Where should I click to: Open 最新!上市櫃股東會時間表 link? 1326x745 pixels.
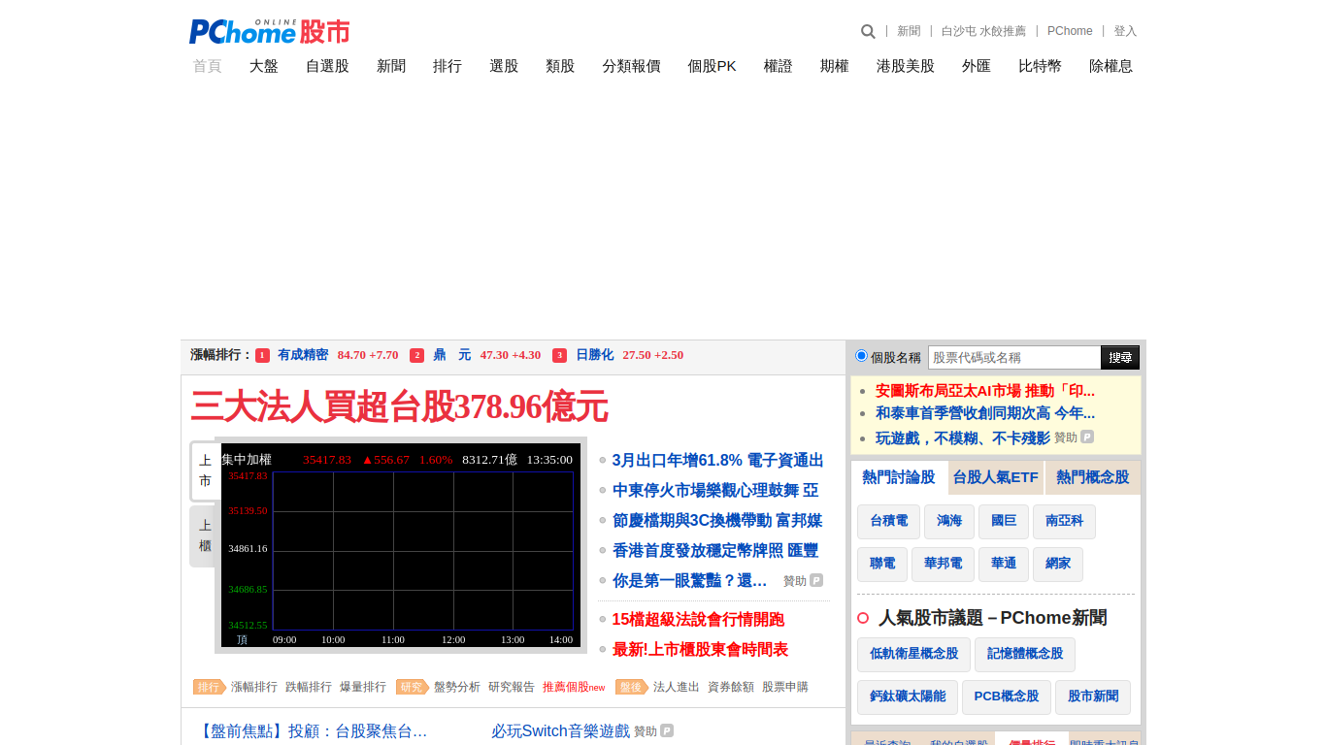click(700, 650)
